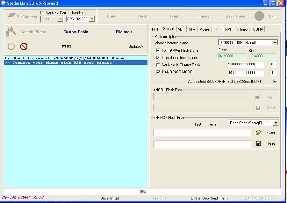Click Driver Install in status bar
287x203 pixels.
pyautogui.click(x=110, y=198)
